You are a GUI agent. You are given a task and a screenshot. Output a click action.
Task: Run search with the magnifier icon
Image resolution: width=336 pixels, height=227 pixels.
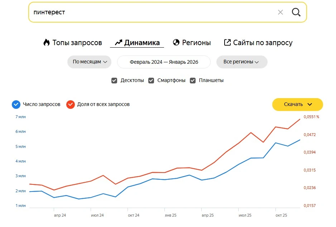click(x=296, y=12)
